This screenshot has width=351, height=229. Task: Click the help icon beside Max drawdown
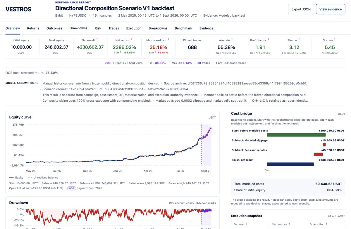(168, 39)
